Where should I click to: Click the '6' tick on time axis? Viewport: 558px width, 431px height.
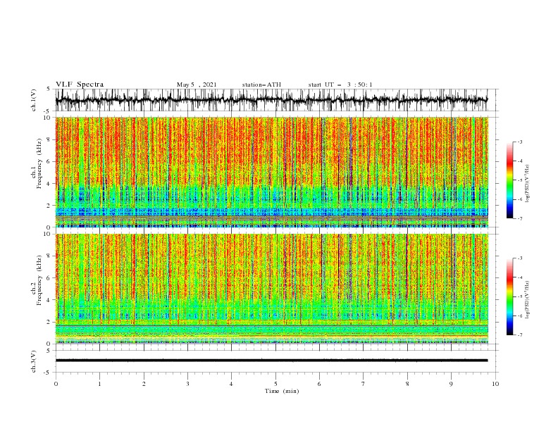point(319,384)
